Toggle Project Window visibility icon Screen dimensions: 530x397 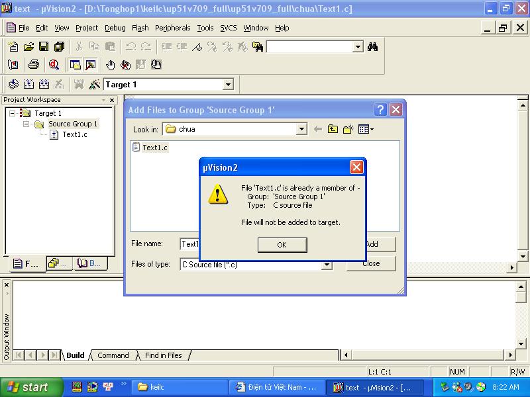(x=75, y=64)
